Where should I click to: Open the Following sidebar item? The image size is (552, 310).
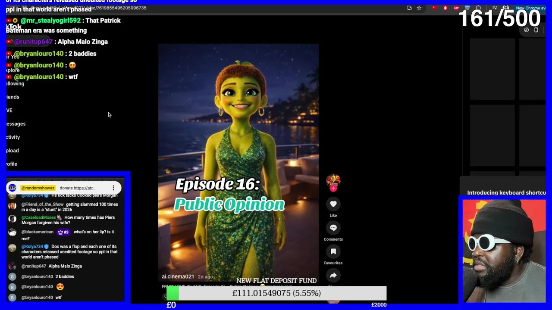point(15,84)
